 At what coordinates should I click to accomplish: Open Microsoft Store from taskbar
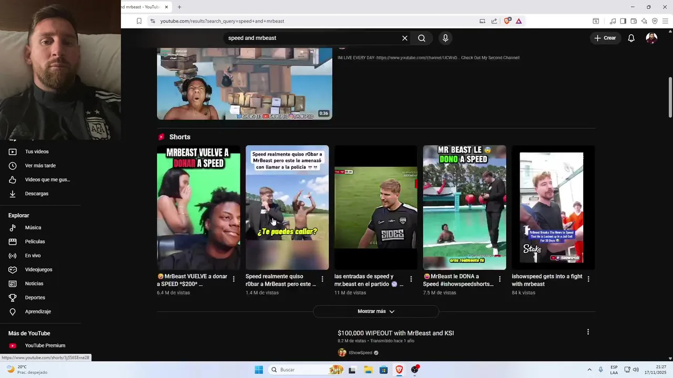click(x=383, y=370)
